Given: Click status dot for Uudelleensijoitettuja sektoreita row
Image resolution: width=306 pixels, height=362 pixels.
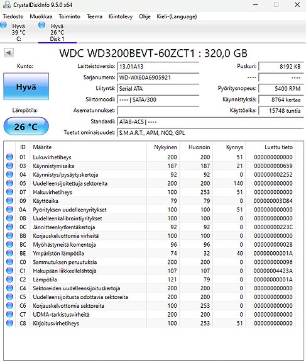Looking at the screenshot, I should pyautogui.click(x=9, y=183).
